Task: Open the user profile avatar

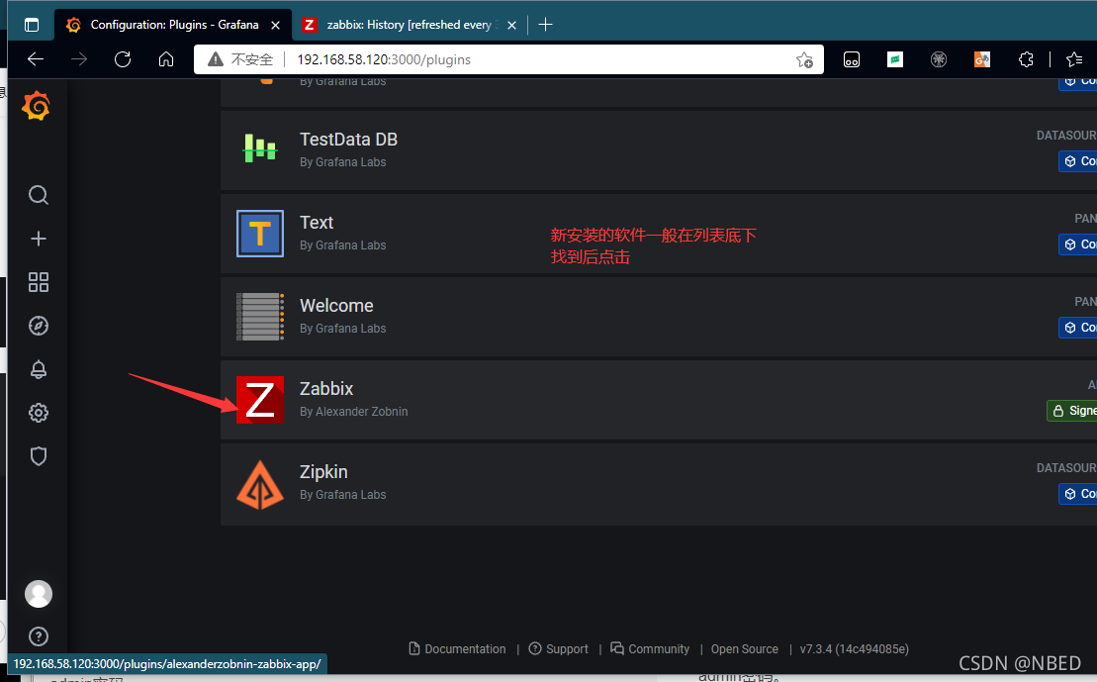Action: 39,594
